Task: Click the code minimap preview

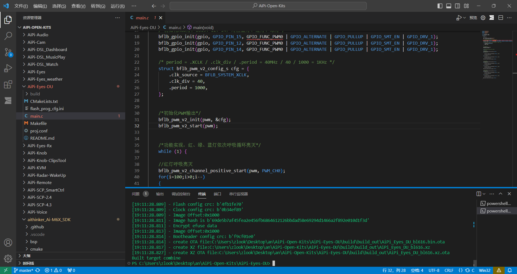Action: click(497, 55)
